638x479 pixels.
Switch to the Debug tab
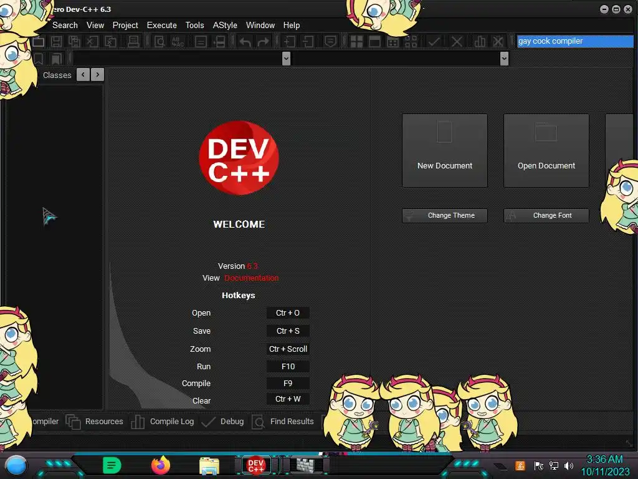(222, 422)
